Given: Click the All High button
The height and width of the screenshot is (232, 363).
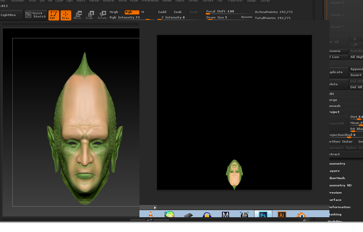Looking at the screenshot, I should click(x=356, y=57).
